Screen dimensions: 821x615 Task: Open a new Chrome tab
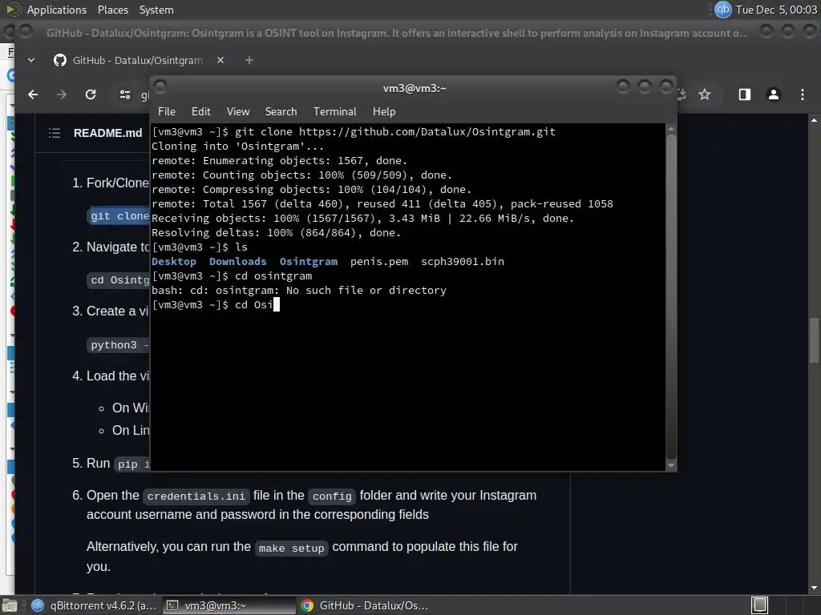tap(249, 60)
